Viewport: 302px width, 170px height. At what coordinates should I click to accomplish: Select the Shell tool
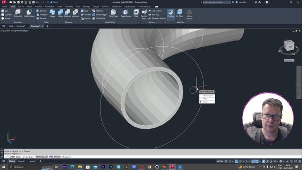pos(136,14)
